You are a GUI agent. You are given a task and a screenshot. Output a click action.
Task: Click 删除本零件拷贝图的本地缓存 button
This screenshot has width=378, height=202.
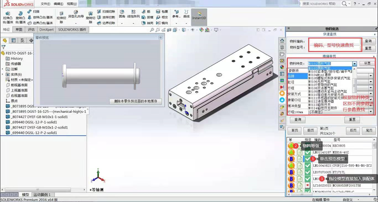tap(136, 101)
